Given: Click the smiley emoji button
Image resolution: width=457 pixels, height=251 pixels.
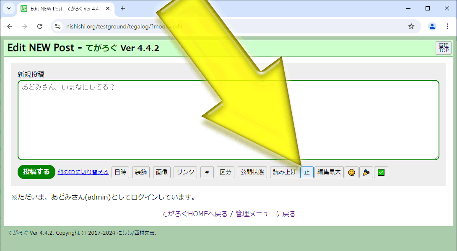Looking at the screenshot, I should click(351, 172).
